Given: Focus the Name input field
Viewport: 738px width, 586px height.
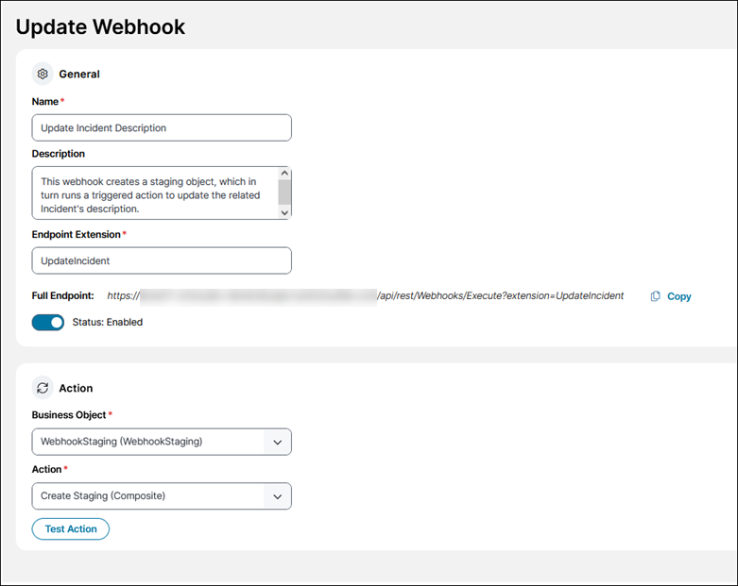Looking at the screenshot, I should (x=162, y=127).
